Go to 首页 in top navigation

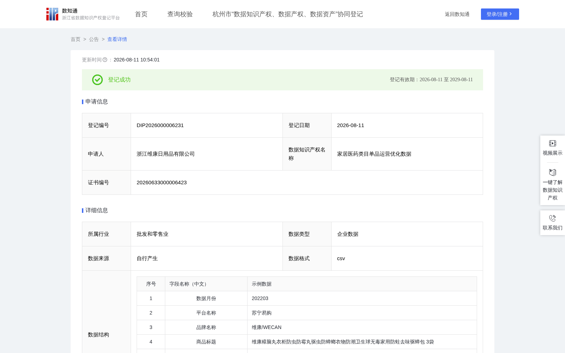[x=141, y=14]
